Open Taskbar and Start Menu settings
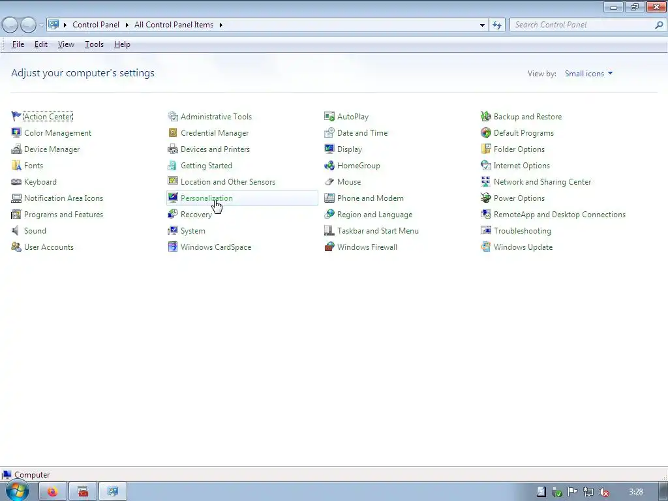 (378, 230)
